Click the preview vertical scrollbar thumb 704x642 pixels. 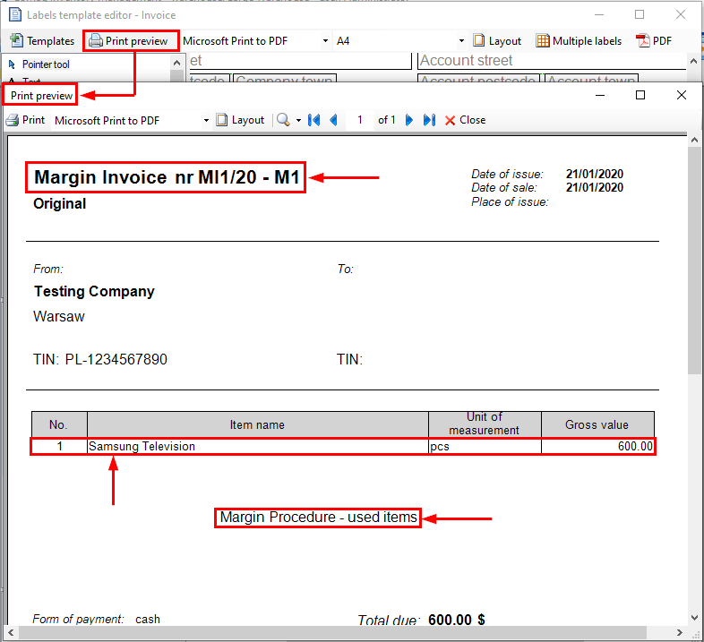tap(694, 260)
